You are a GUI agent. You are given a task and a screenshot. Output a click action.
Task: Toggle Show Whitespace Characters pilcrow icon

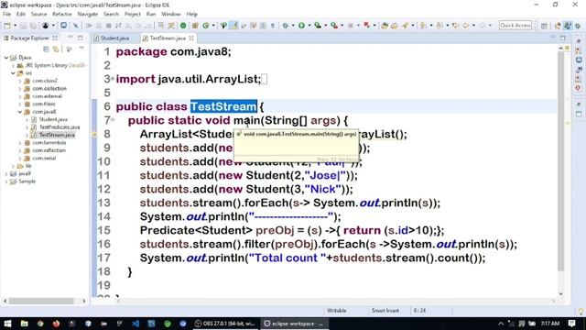point(273,26)
